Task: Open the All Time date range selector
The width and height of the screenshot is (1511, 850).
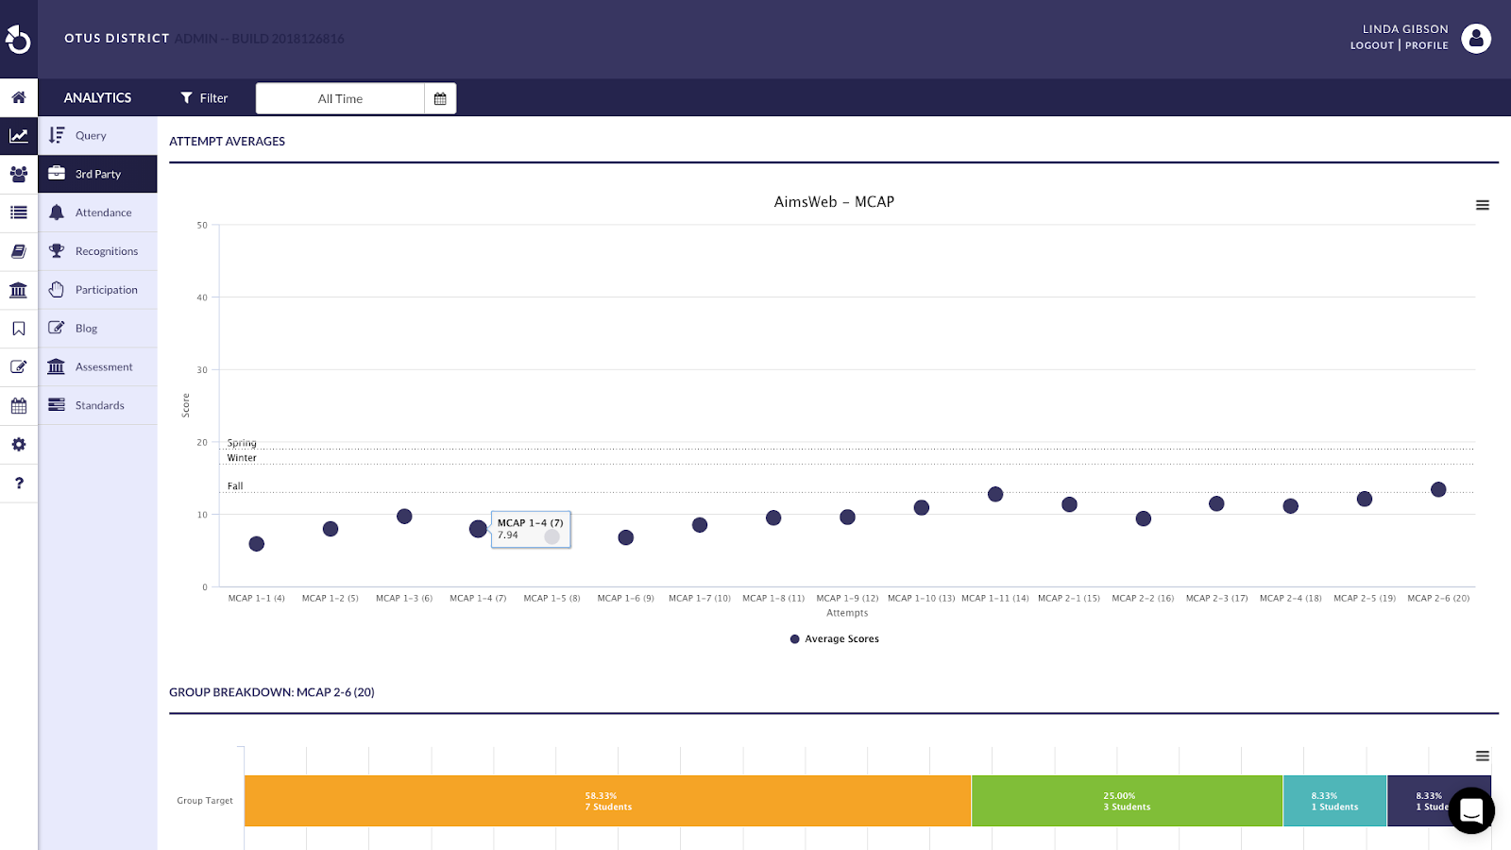Action: coord(340,98)
